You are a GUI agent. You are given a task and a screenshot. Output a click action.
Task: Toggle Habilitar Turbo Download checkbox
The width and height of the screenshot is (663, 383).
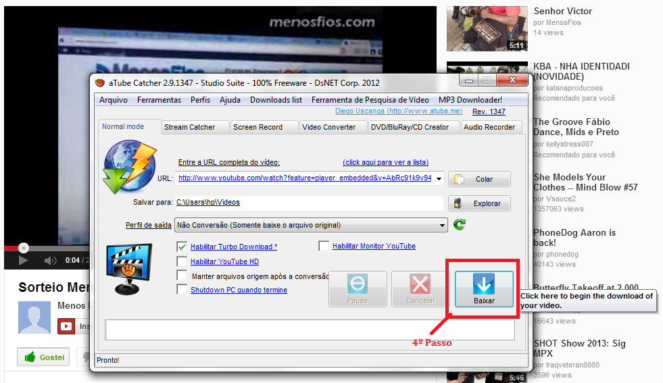[182, 247]
